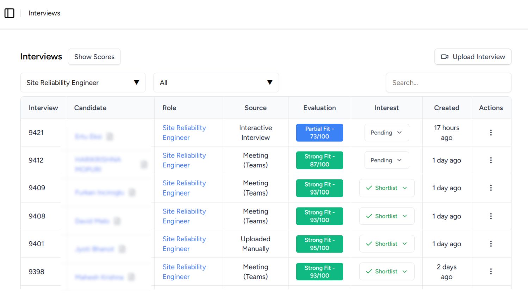Open the three-dot actions menu for interview 9421
This screenshot has height=293, width=528.
click(491, 133)
